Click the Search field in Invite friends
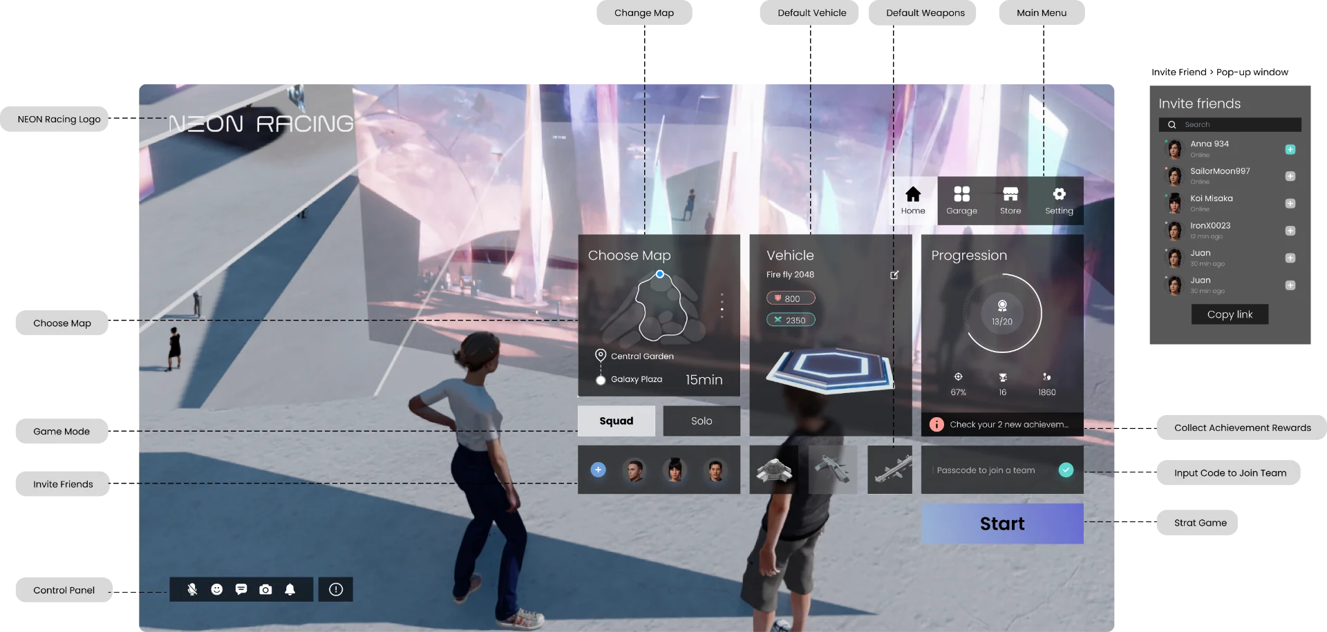 pos(1230,124)
